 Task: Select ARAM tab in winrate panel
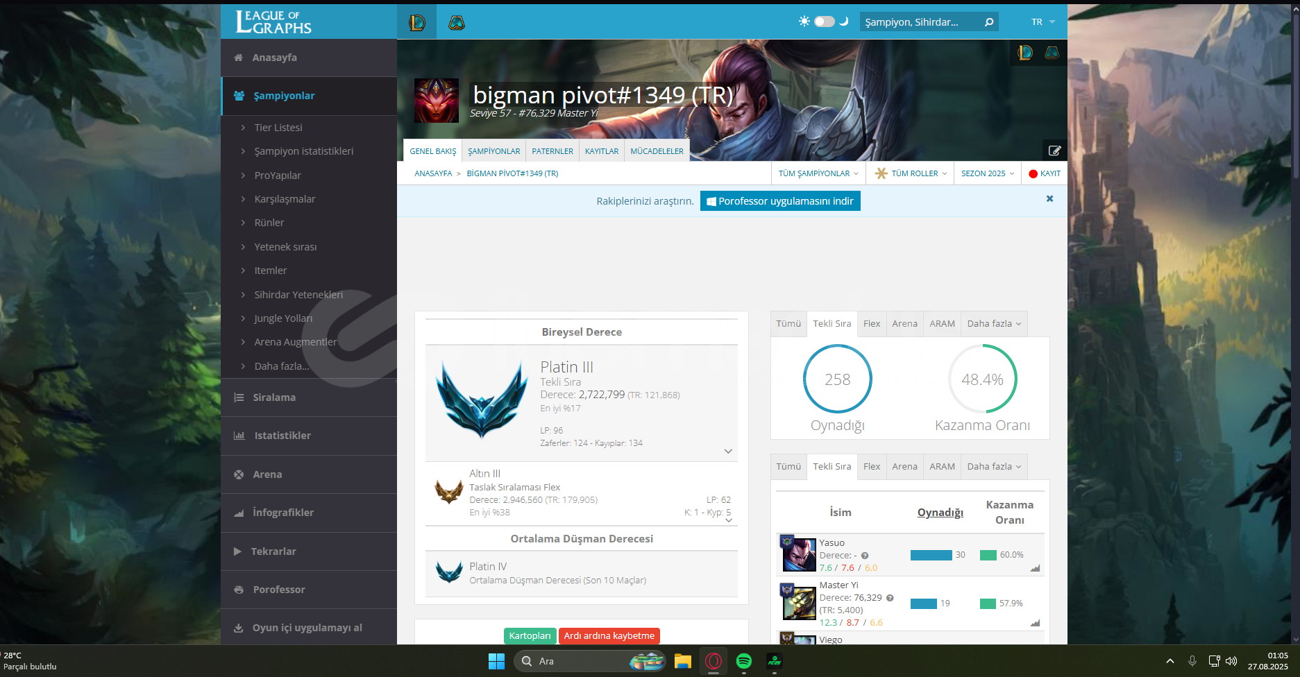pos(942,324)
